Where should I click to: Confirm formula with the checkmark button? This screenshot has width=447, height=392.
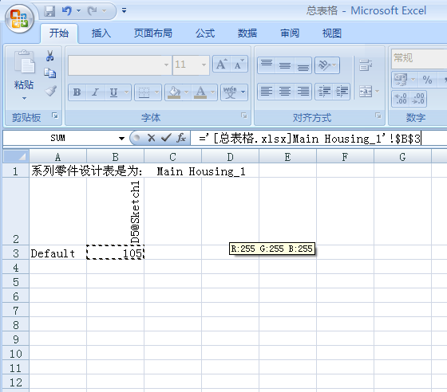click(x=166, y=139)
